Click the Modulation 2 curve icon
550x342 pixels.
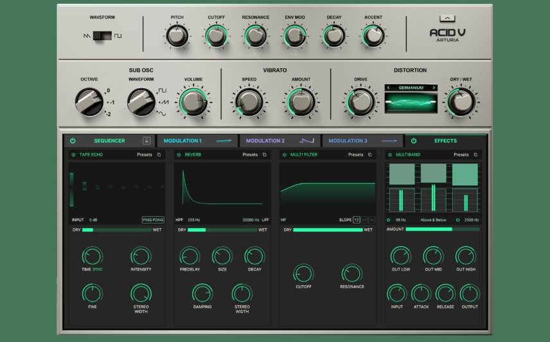tap(306, 141)
